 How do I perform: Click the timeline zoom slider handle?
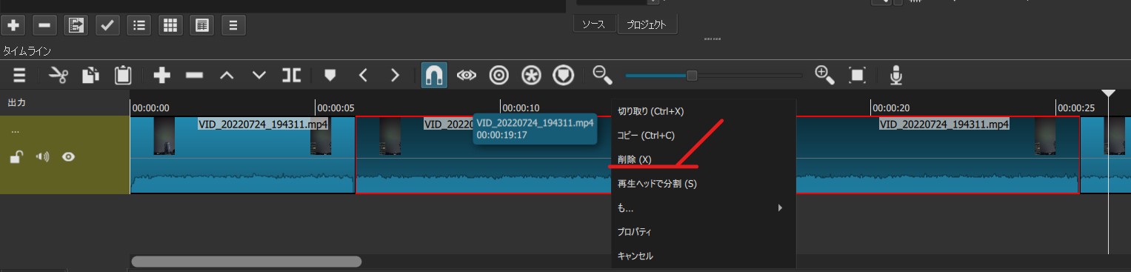pos(692,75)
